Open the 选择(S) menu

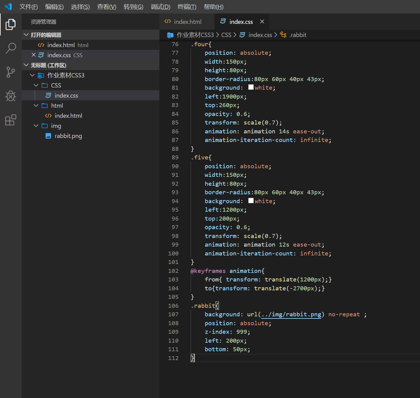(80, 7)
